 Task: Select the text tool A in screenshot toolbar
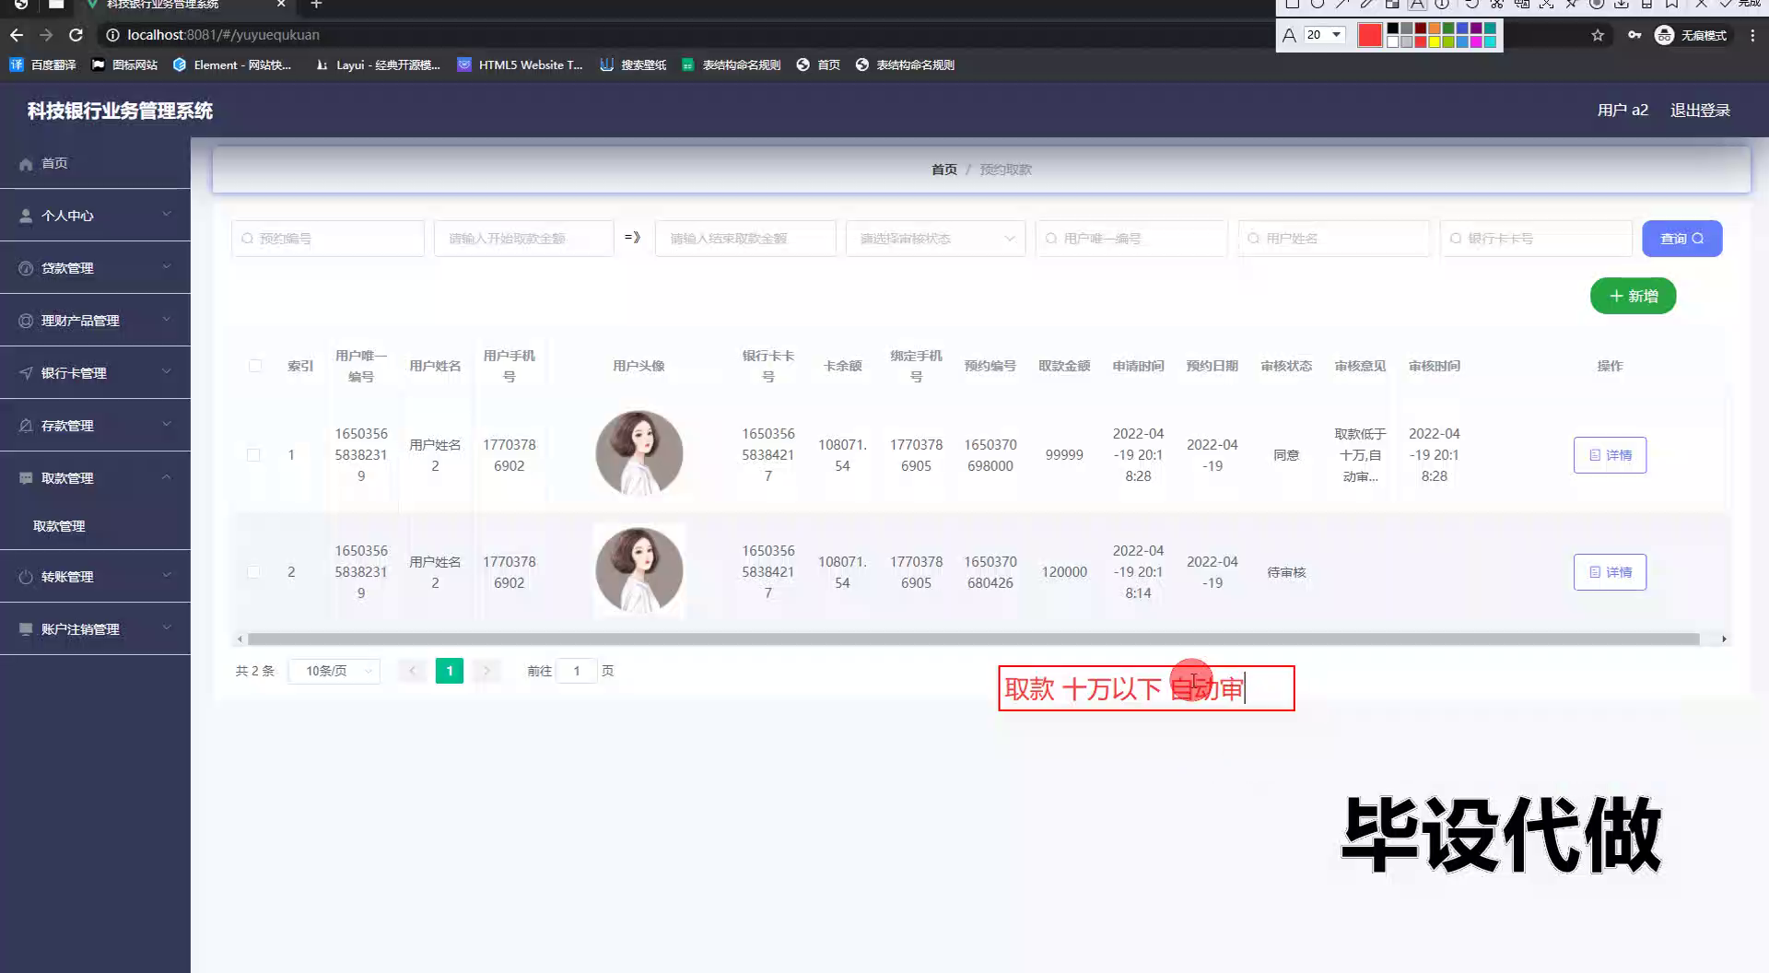click(x=1417, y=5)
